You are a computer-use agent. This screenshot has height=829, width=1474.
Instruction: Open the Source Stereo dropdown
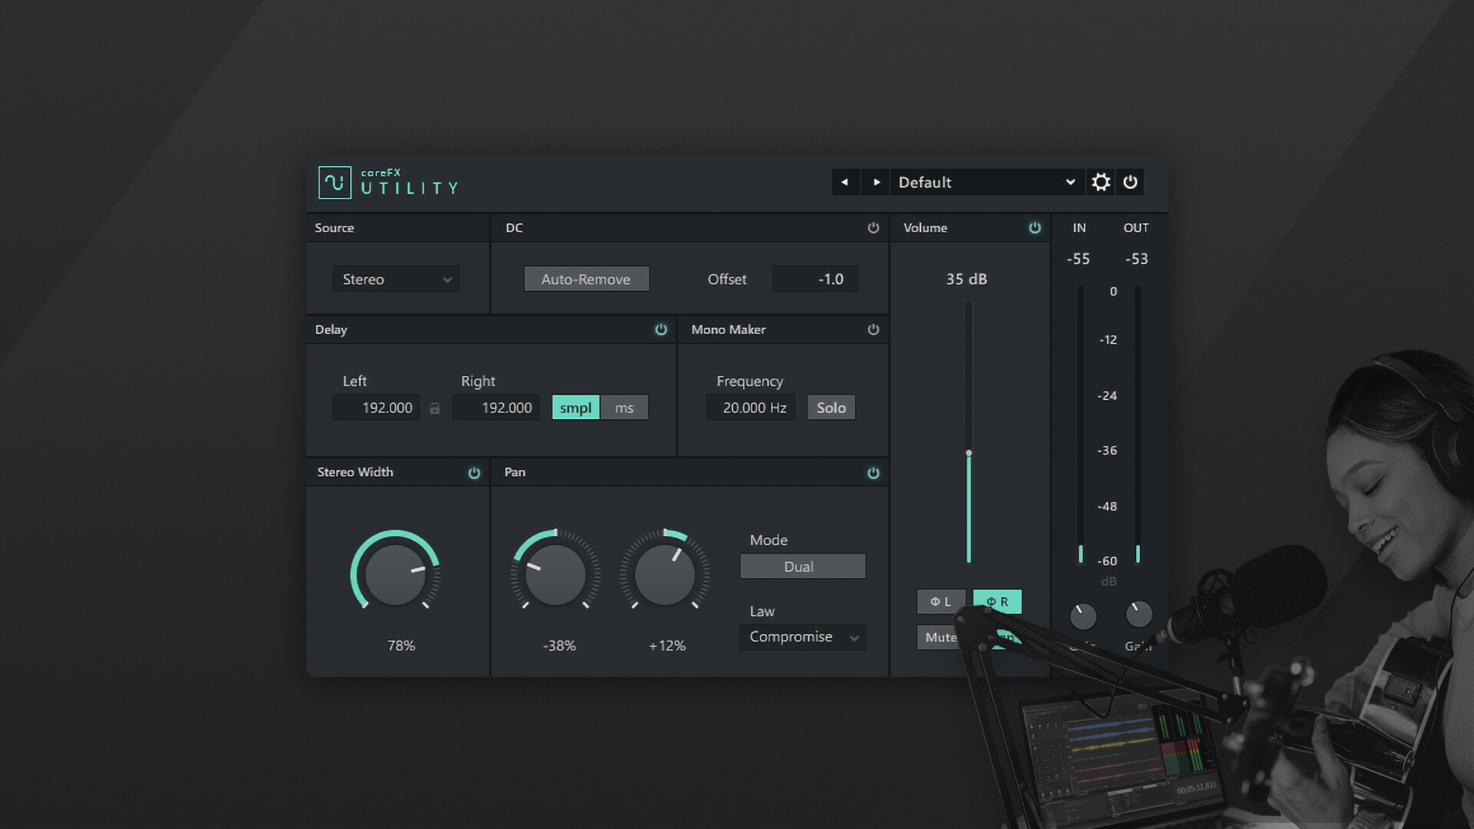coord(395,279)
